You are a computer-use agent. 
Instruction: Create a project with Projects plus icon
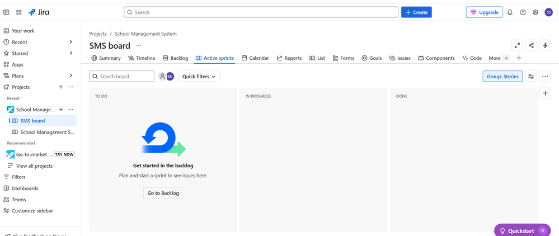click(x=61, y=87)
